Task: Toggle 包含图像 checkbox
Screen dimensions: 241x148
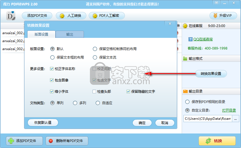Action: pos(52,80)
